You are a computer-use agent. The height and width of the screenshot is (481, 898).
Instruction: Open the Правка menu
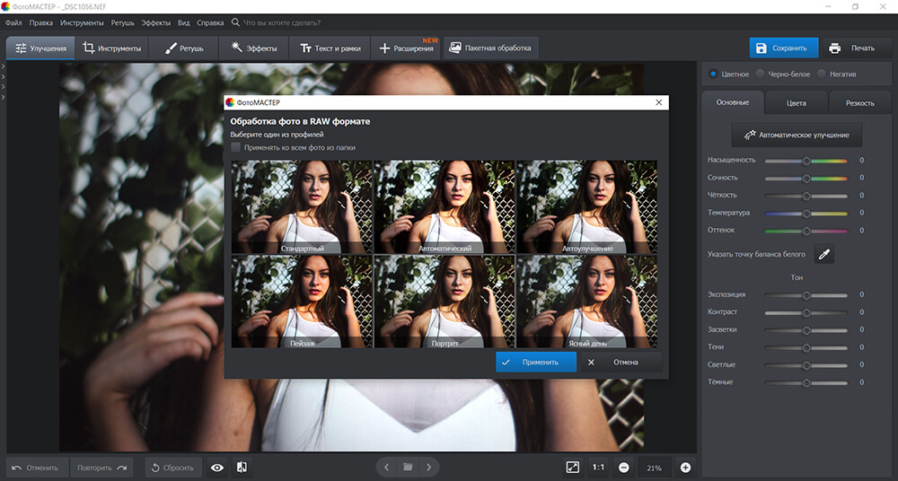pyautogui.click(x=40, y=23)
